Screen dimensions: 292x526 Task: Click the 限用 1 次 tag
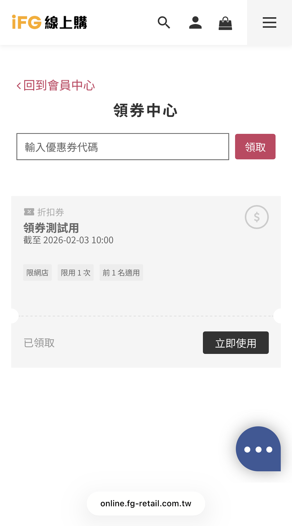pyautogui.click(x=76, y=273)
